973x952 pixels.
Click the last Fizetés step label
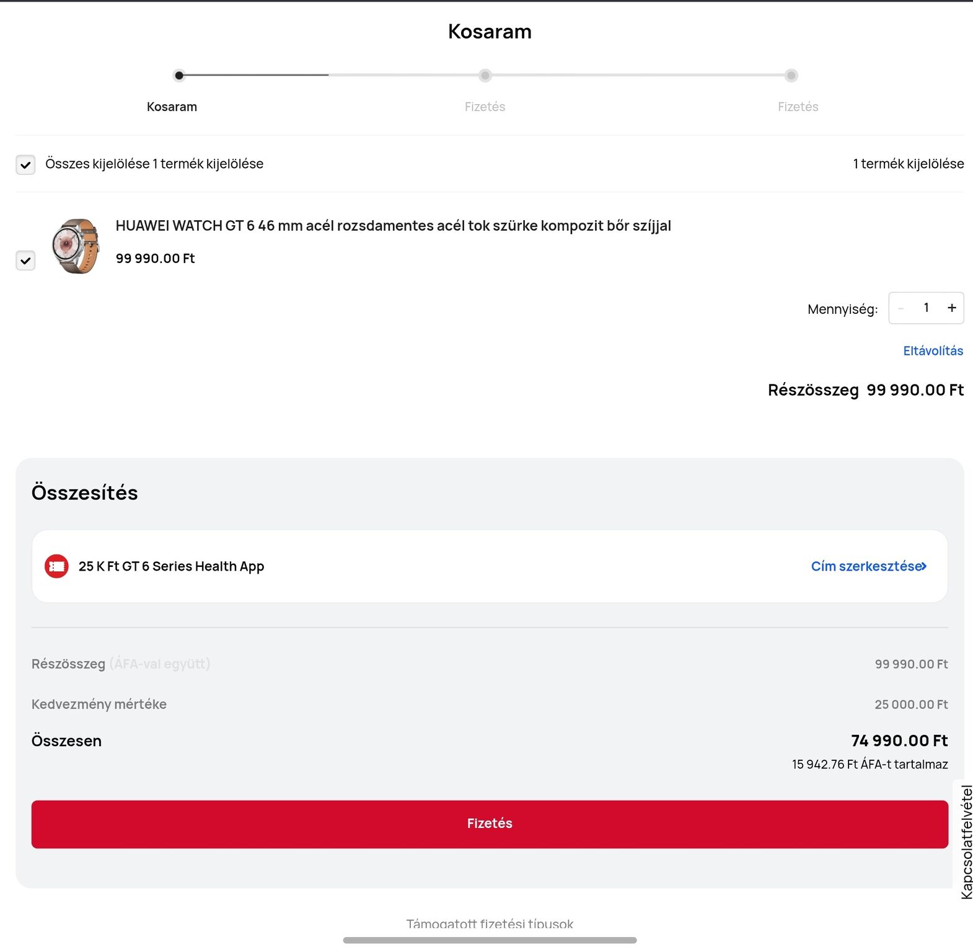pyautogui.click(x=798, y=107)
